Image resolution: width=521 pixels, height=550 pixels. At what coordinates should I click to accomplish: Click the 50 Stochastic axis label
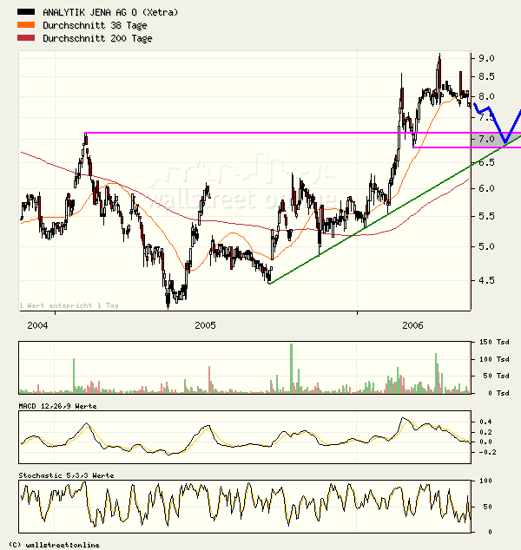pyautogui.click(x=487, y=507)
